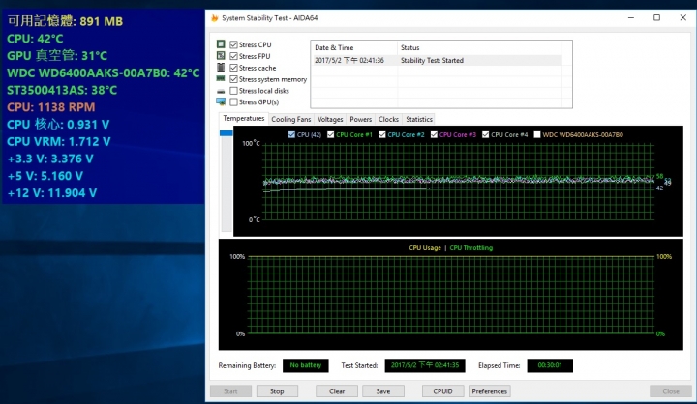This screenshot has width=697, height=404.
Task: Click the Stop button
Action: click(x=277, y=391)
